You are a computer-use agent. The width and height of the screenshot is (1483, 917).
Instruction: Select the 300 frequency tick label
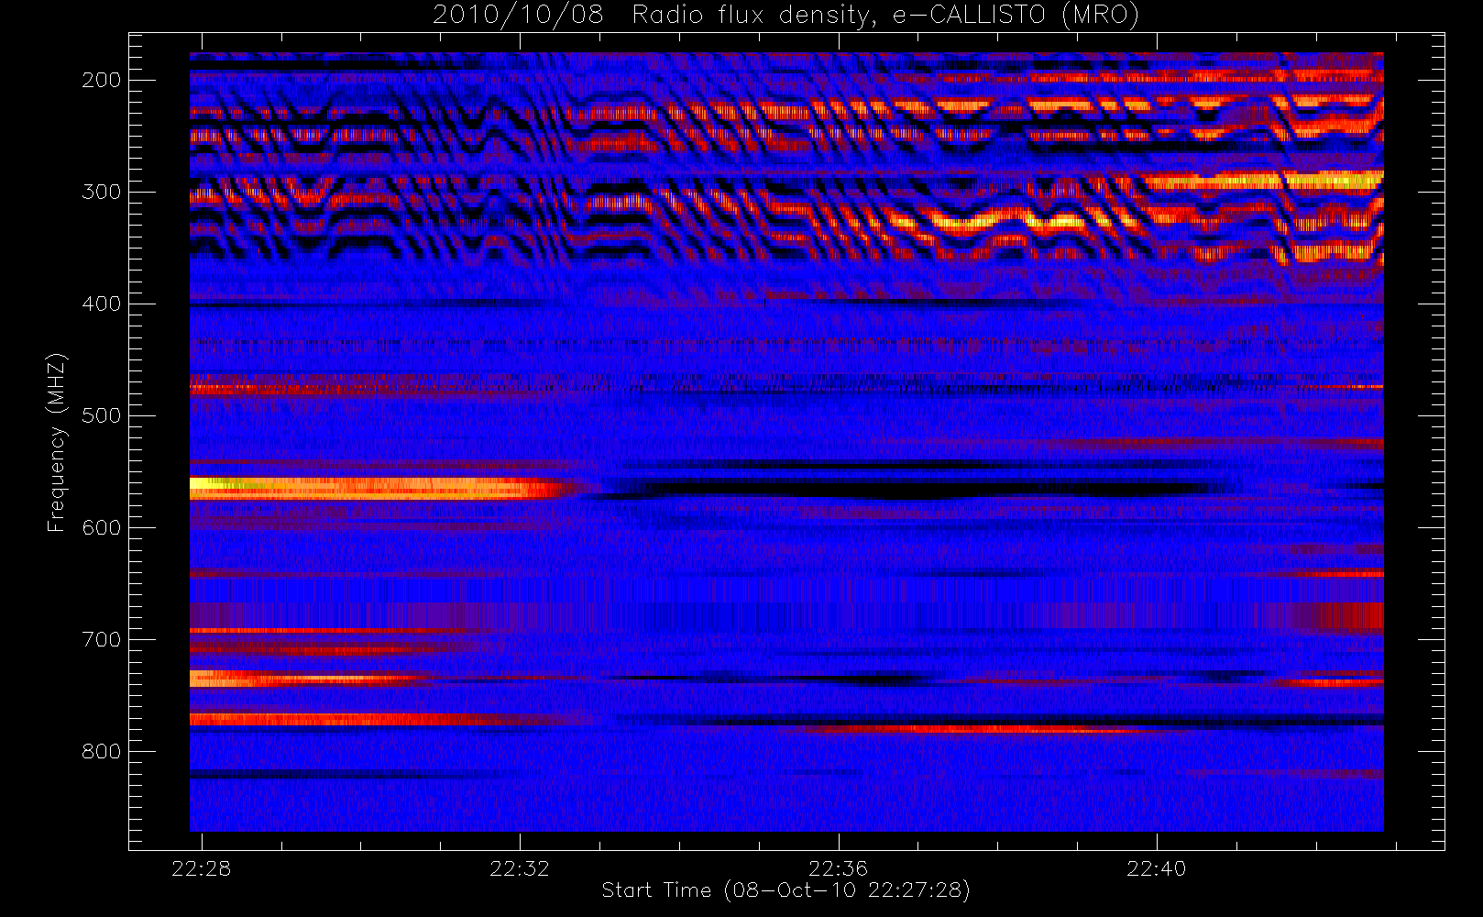point(101,192)
